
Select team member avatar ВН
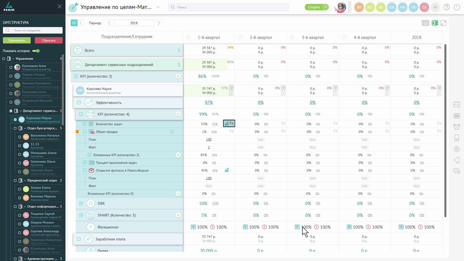tap(359, 7)
